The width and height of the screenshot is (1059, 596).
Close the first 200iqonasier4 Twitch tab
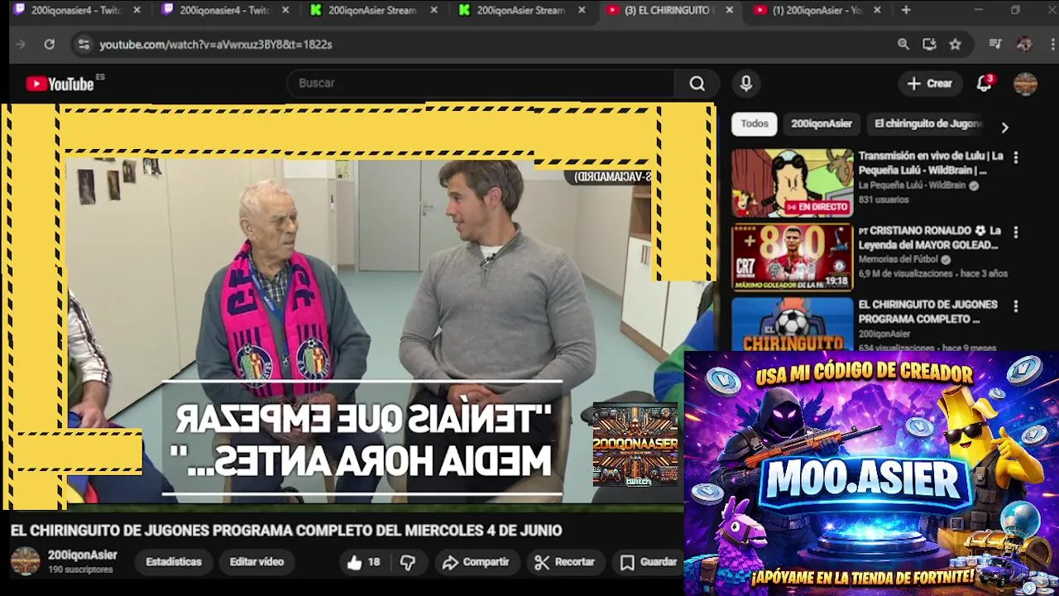(x=137, y=11)
